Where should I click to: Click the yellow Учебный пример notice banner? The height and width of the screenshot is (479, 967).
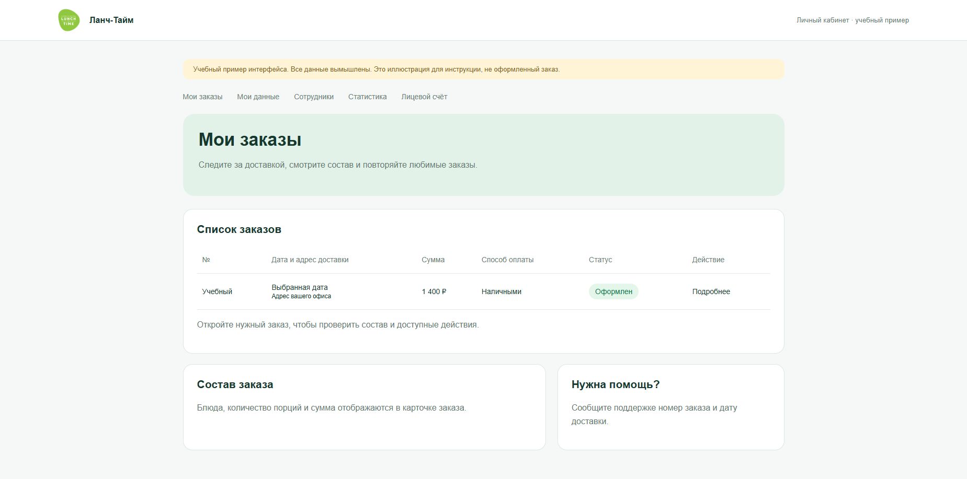pos(483,69)
